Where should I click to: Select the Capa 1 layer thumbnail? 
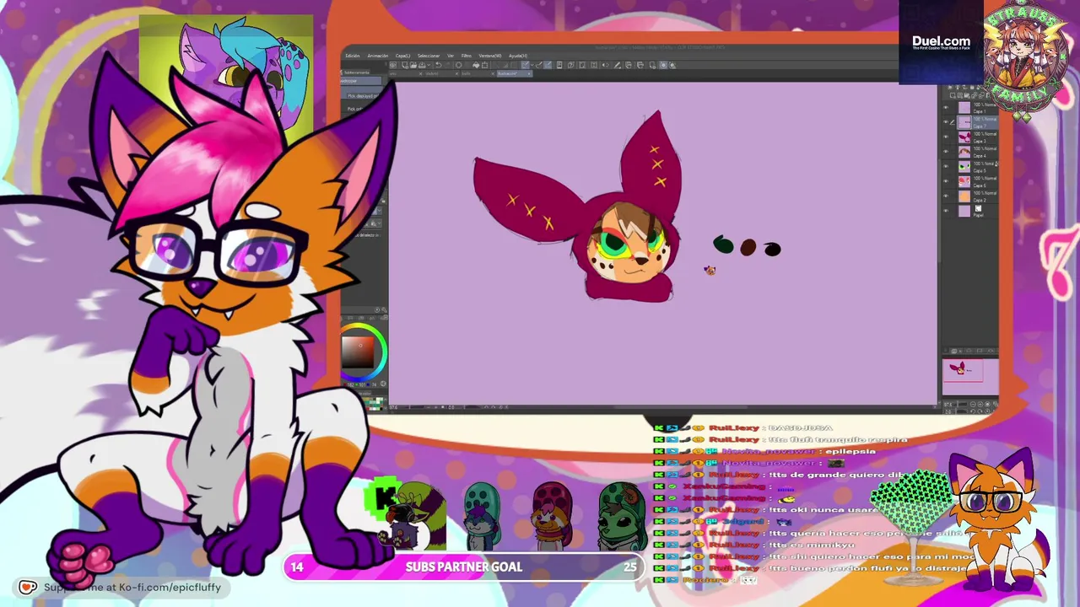click(x=964, y=108)
